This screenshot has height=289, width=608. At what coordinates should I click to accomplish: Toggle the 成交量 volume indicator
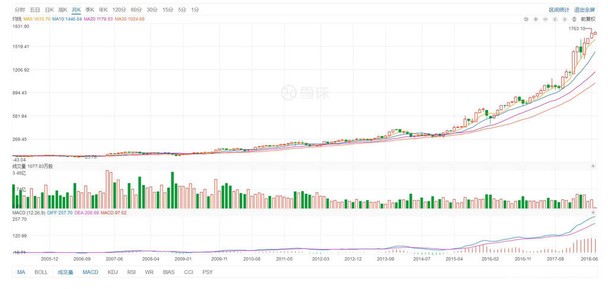[x=65, y=272]
